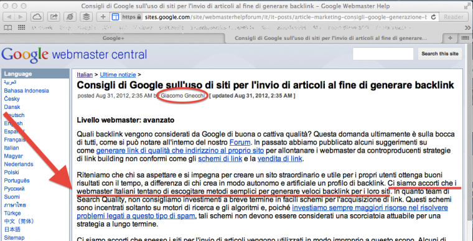The width and height of the screenshot is (473, 241).
Task: Click the 'Livello webmaster: avanzato' heading
Action: (x=126, y=120)
